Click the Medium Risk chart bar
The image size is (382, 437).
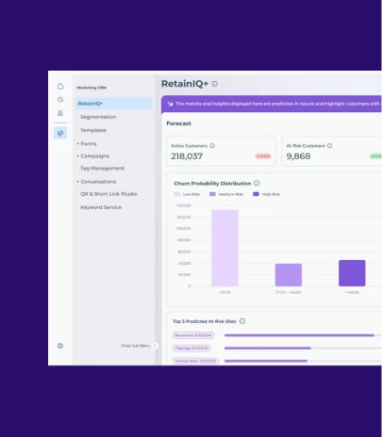(289, 275)
